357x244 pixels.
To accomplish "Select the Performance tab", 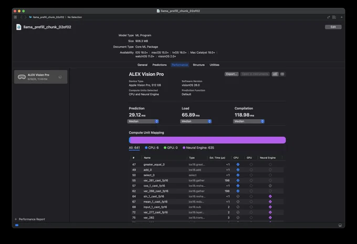I will [x=180, y=65].
